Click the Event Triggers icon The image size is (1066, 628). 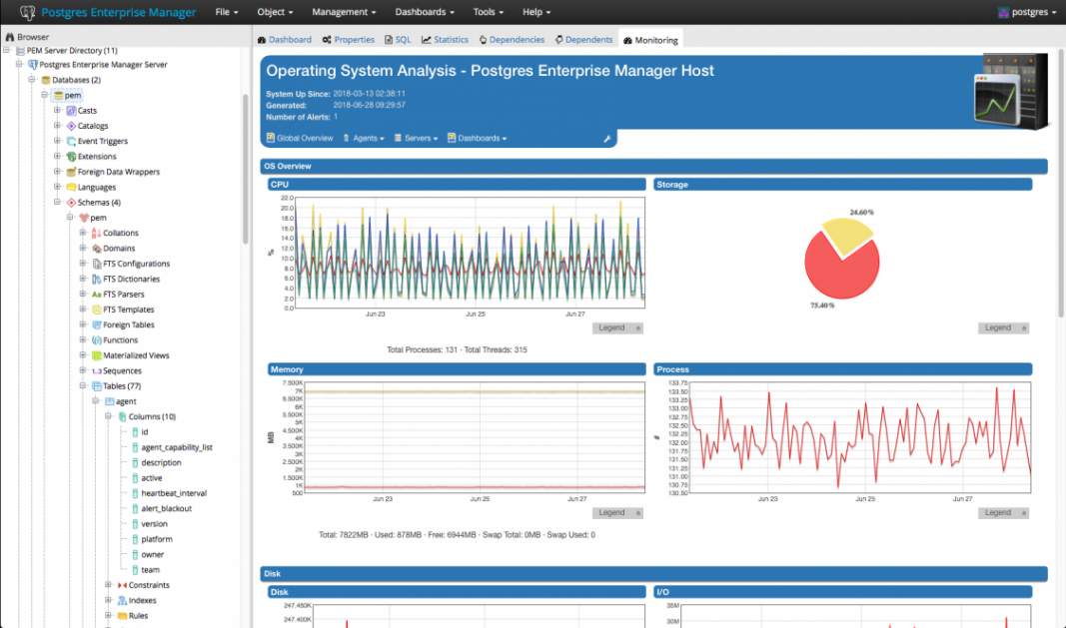click(x=71, y=141)
